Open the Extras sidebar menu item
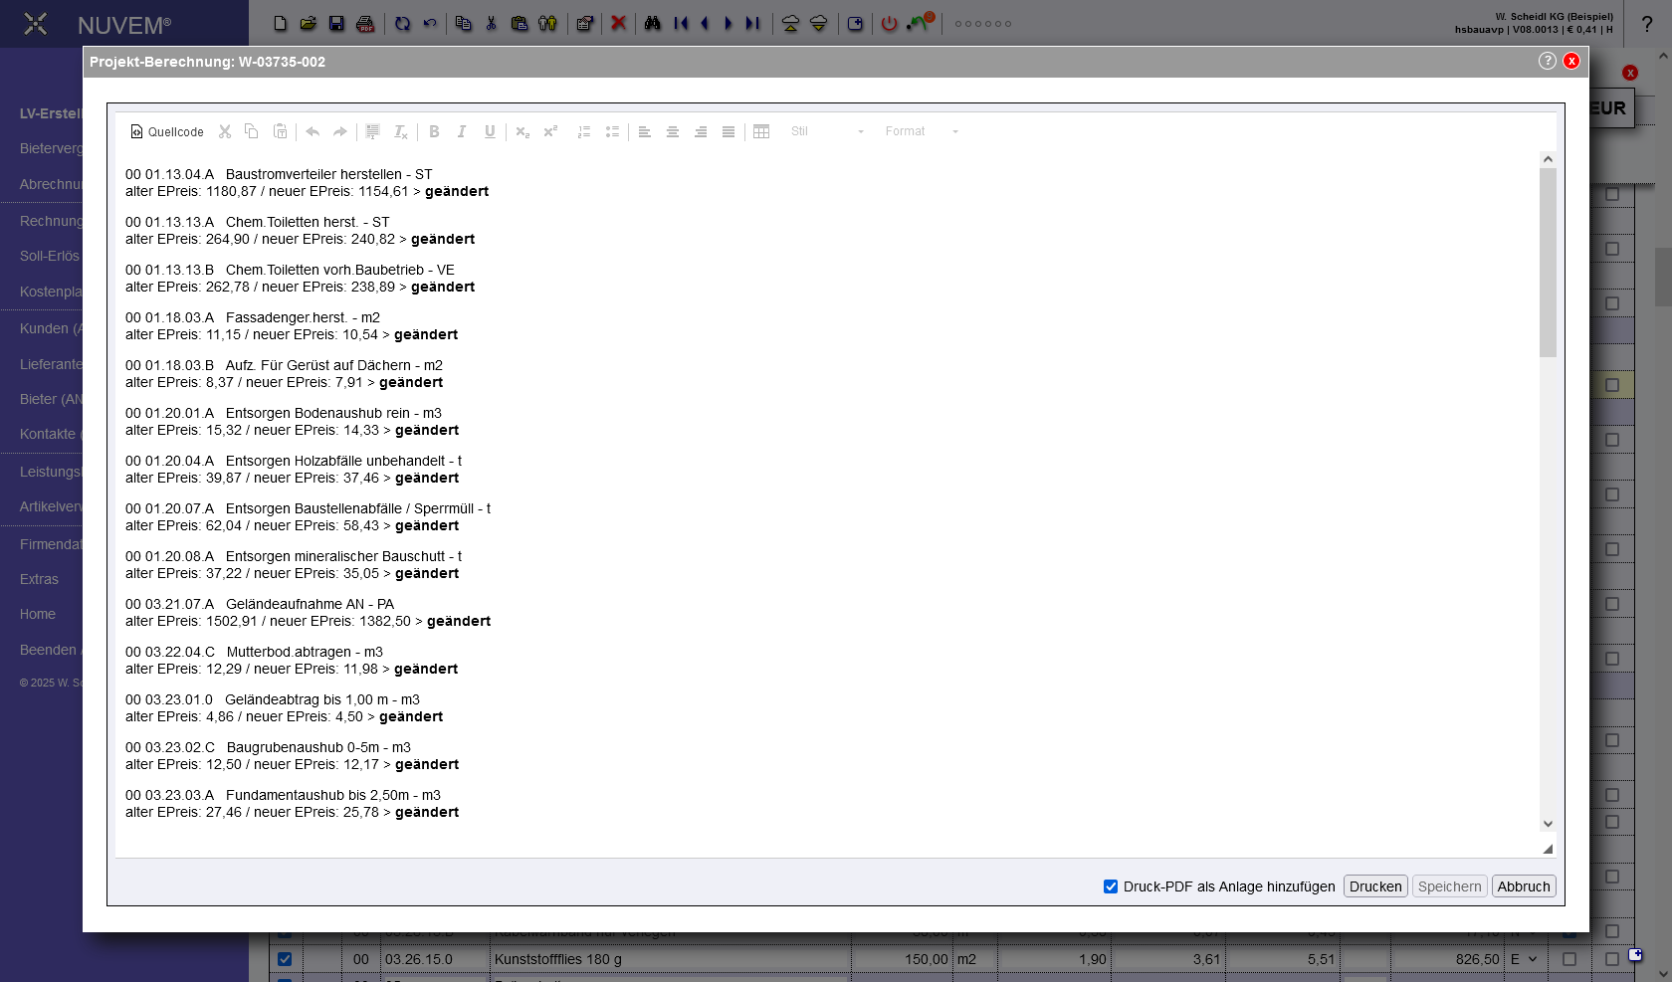Screen dimensions: 1672x982 [x=39, y=579]
